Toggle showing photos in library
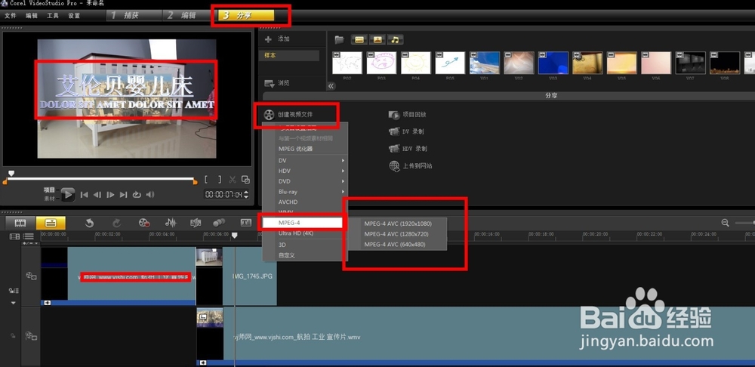The width and height of the screenshot is (755, 367). point(377,39)
